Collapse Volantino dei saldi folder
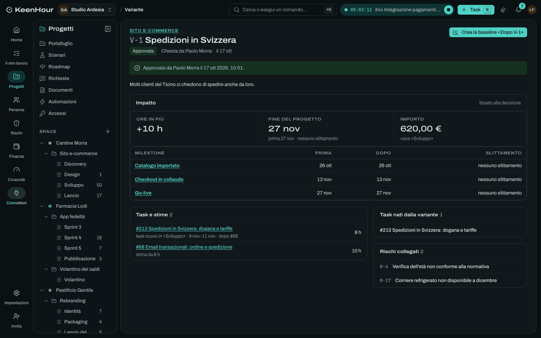Screen dimensions: 541x338 [46, 269]
